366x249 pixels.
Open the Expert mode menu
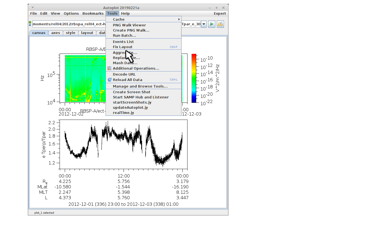click(220, 14)
